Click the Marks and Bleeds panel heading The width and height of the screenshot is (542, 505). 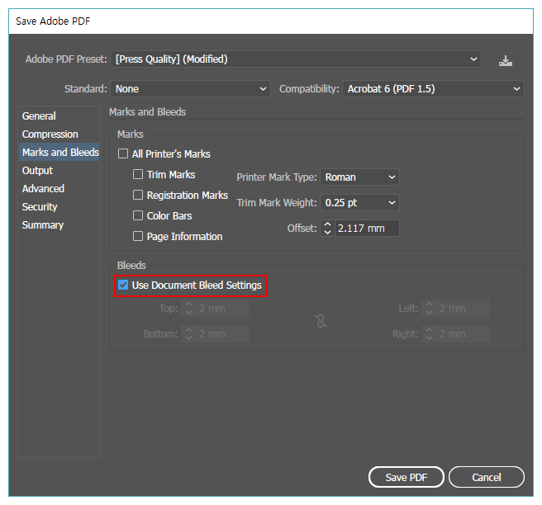point(148,112)
